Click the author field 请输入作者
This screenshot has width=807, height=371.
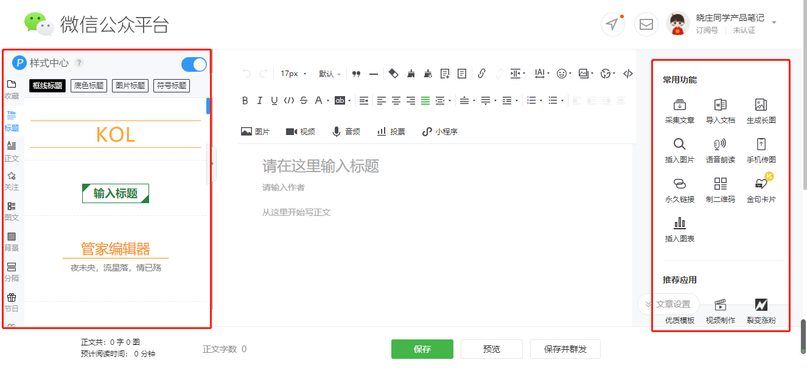(284, 187)
